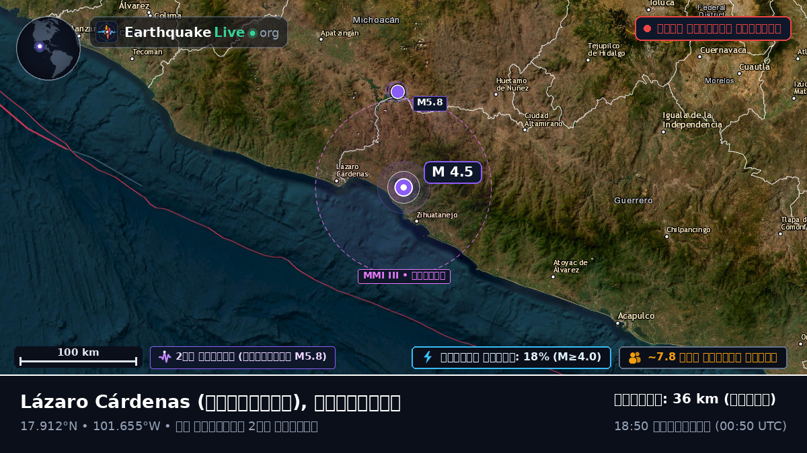Click the MMI III intensity label
The height and width of the screenshot is (453, 807).
point(404,276)
